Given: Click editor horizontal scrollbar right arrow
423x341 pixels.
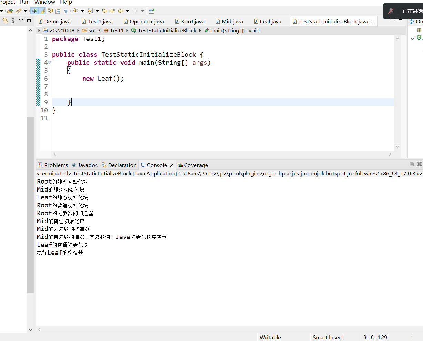Looking at the screenshot, I should 390,154.
